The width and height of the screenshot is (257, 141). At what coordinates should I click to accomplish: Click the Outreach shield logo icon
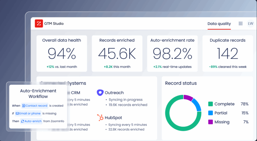pyautogui.click(x=100, y=93)
